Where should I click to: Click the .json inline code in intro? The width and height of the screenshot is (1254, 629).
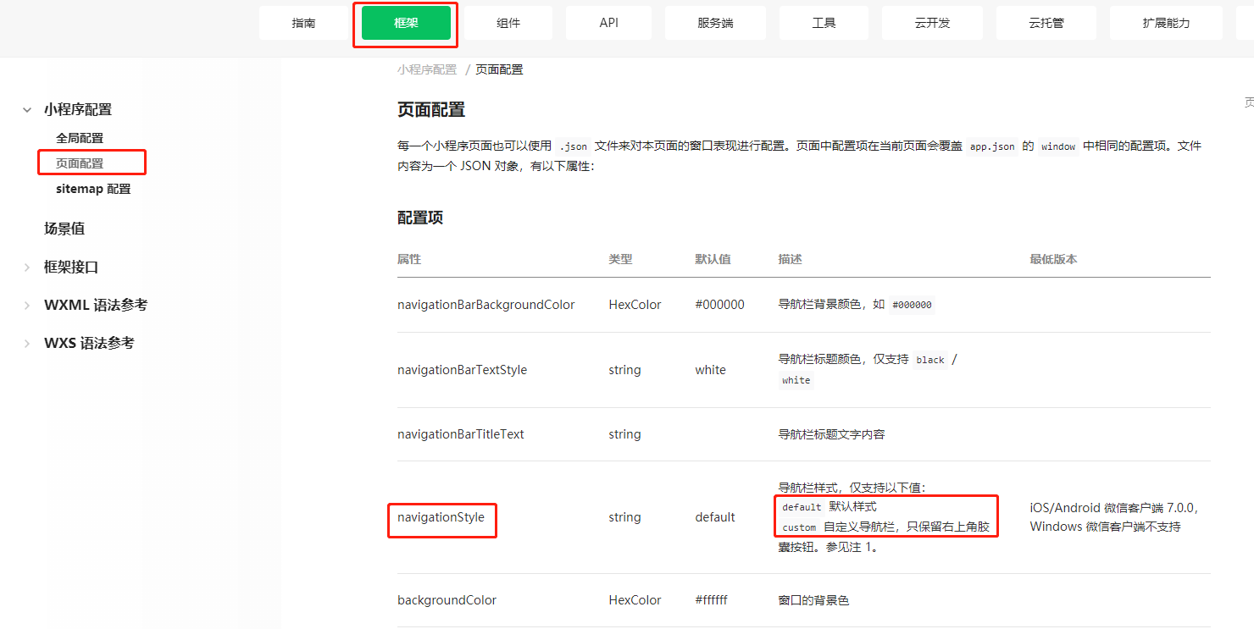coord(574,146)
